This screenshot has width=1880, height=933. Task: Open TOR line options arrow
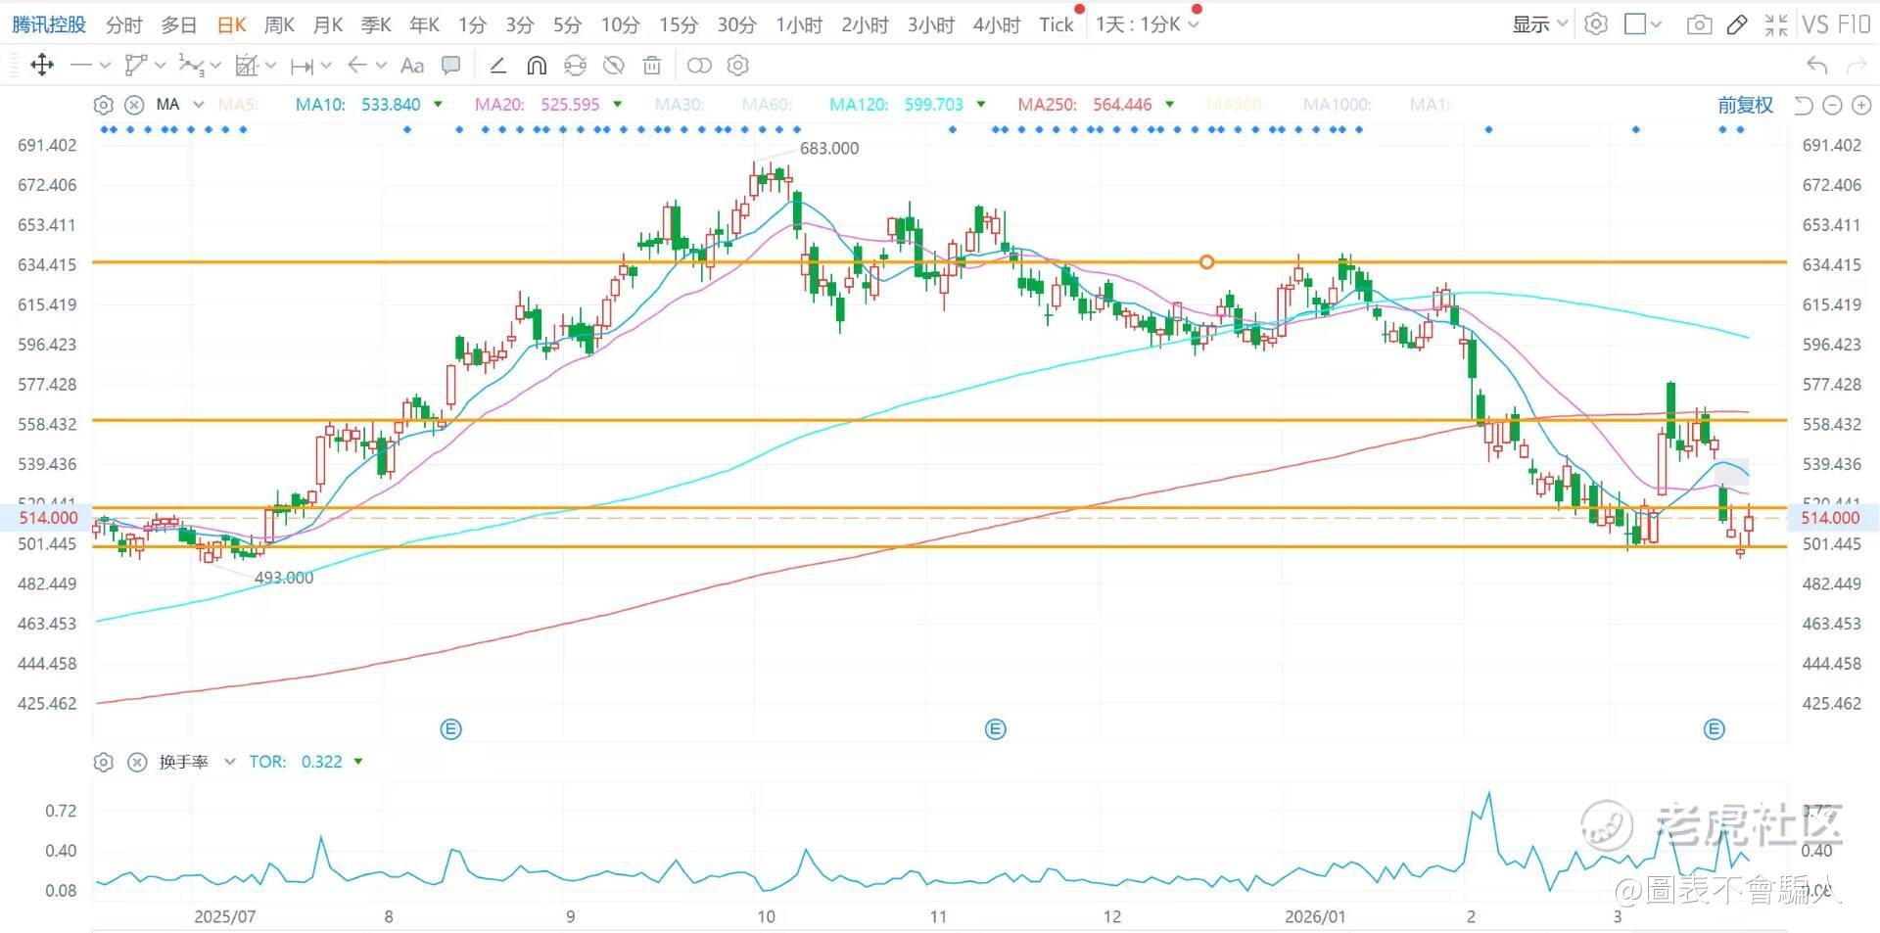(x=358, y=762)
